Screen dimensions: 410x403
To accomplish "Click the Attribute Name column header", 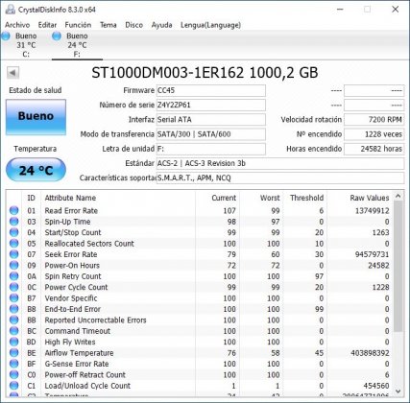I will point(118,198).
